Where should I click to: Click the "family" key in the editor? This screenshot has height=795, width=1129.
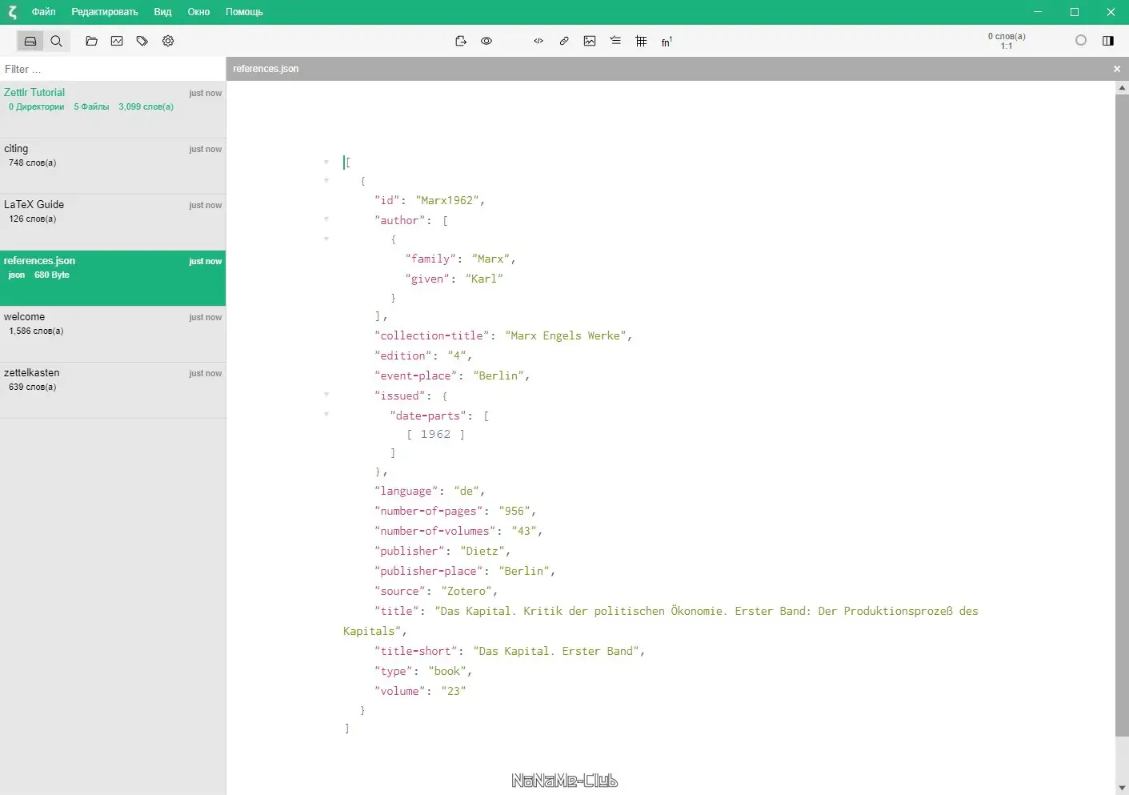click(431, 259)
